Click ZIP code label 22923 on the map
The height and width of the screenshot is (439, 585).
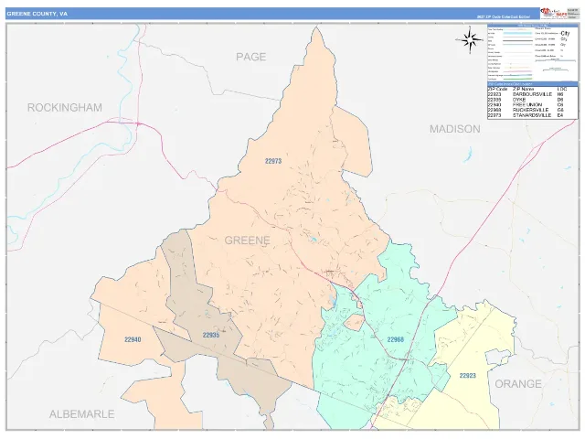tap(467, 376)
